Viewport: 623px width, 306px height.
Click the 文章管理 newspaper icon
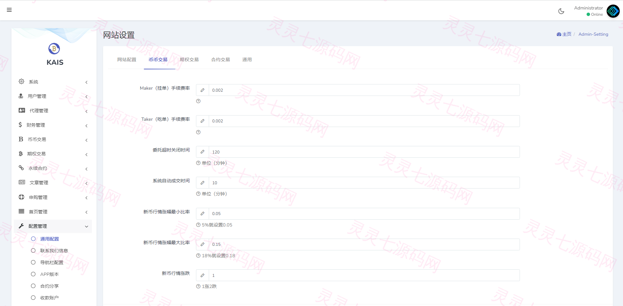click(x=22, y=182)
